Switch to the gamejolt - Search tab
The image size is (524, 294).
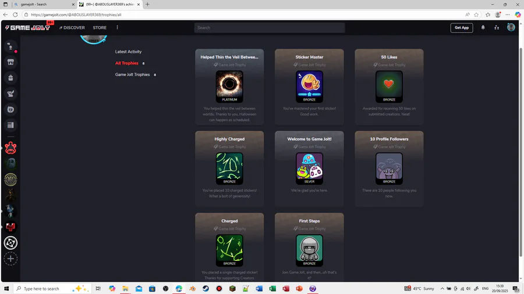(x=44, y=4)
